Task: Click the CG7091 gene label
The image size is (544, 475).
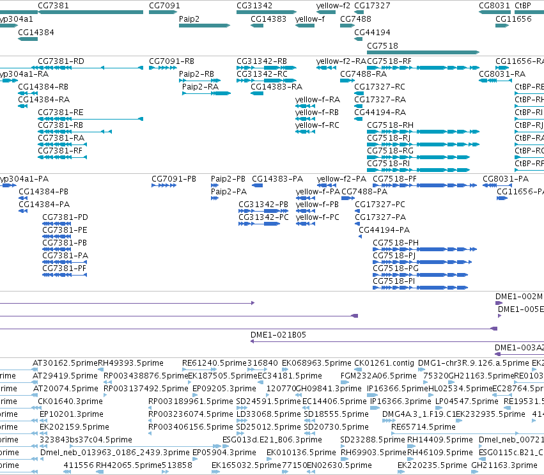Action: pyautogui.click(x=164, y=6)
